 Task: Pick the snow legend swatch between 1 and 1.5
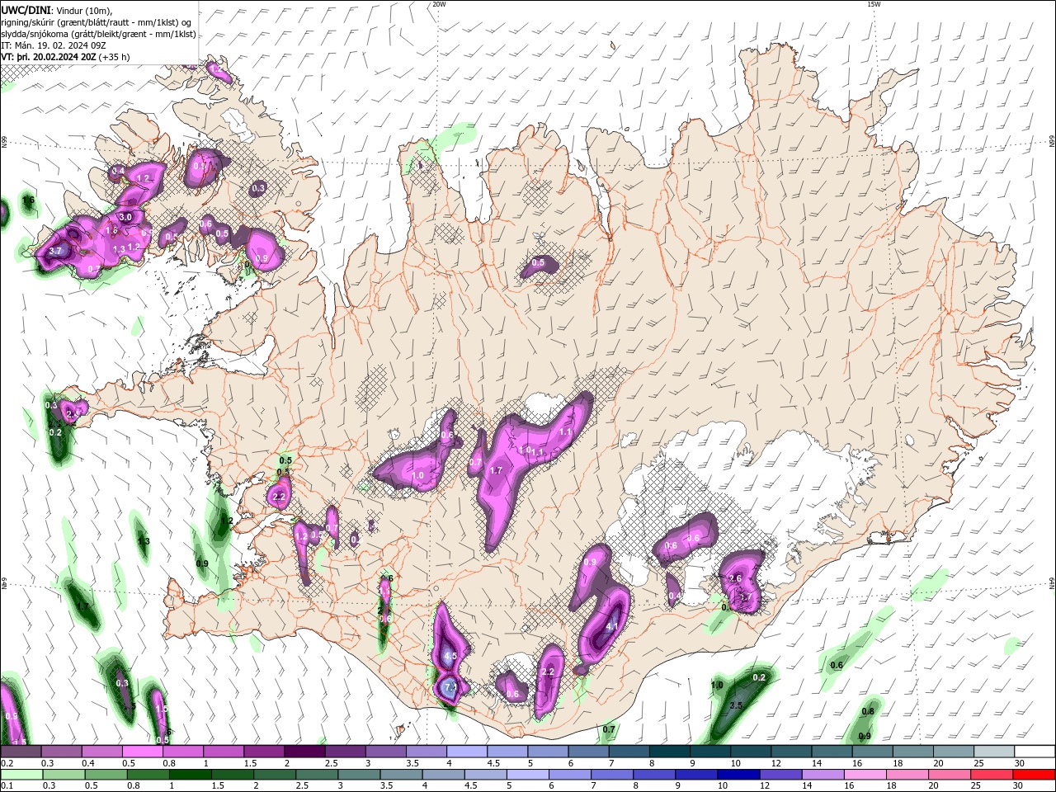point(223,752)
